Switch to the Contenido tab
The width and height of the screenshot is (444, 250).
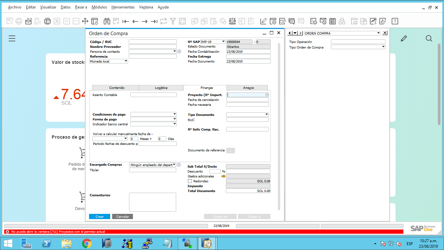(x=117, y=88)
